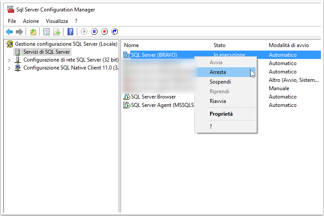This screenshot has height=216, width=324.
Task: Click Automatico in the SQL Server (BRAVO) row
Action: point(283,55)
